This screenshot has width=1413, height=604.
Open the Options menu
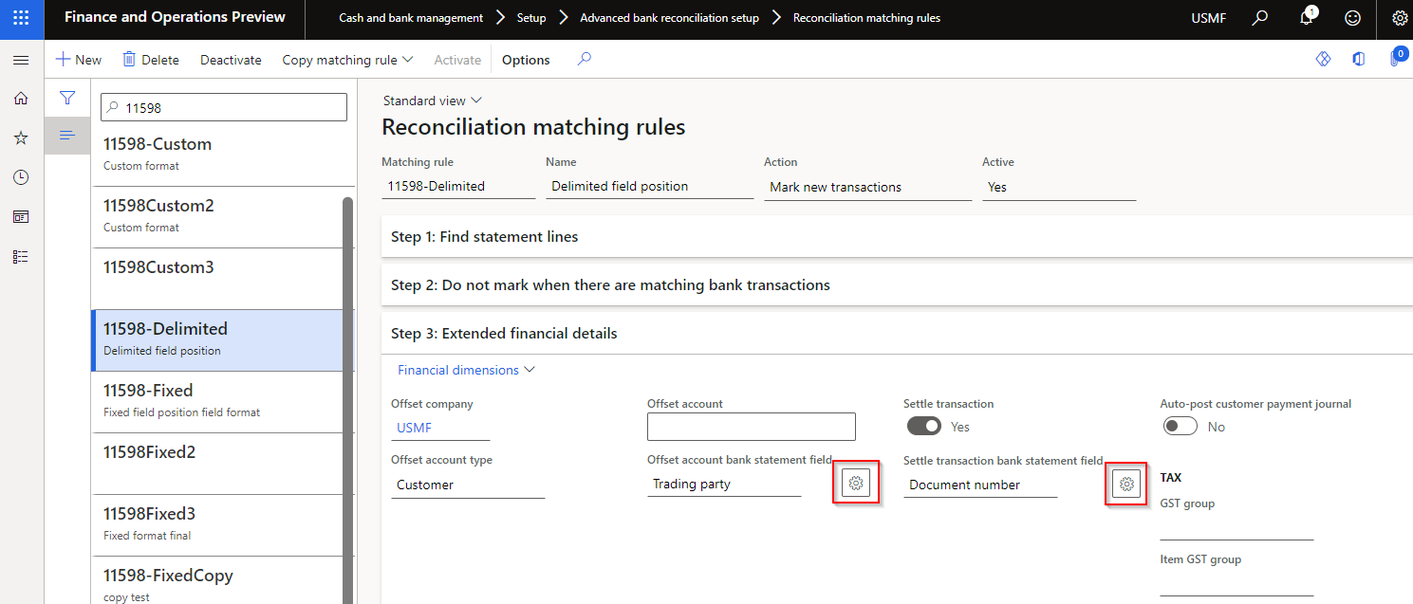click(x=526, y=59)
